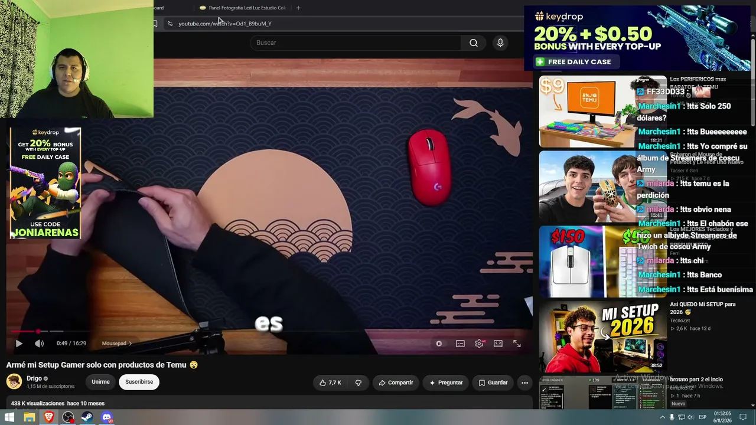The height and width of the screenshot is (425, 756).
Task: Click the search magnifier button
Action: 474,42
